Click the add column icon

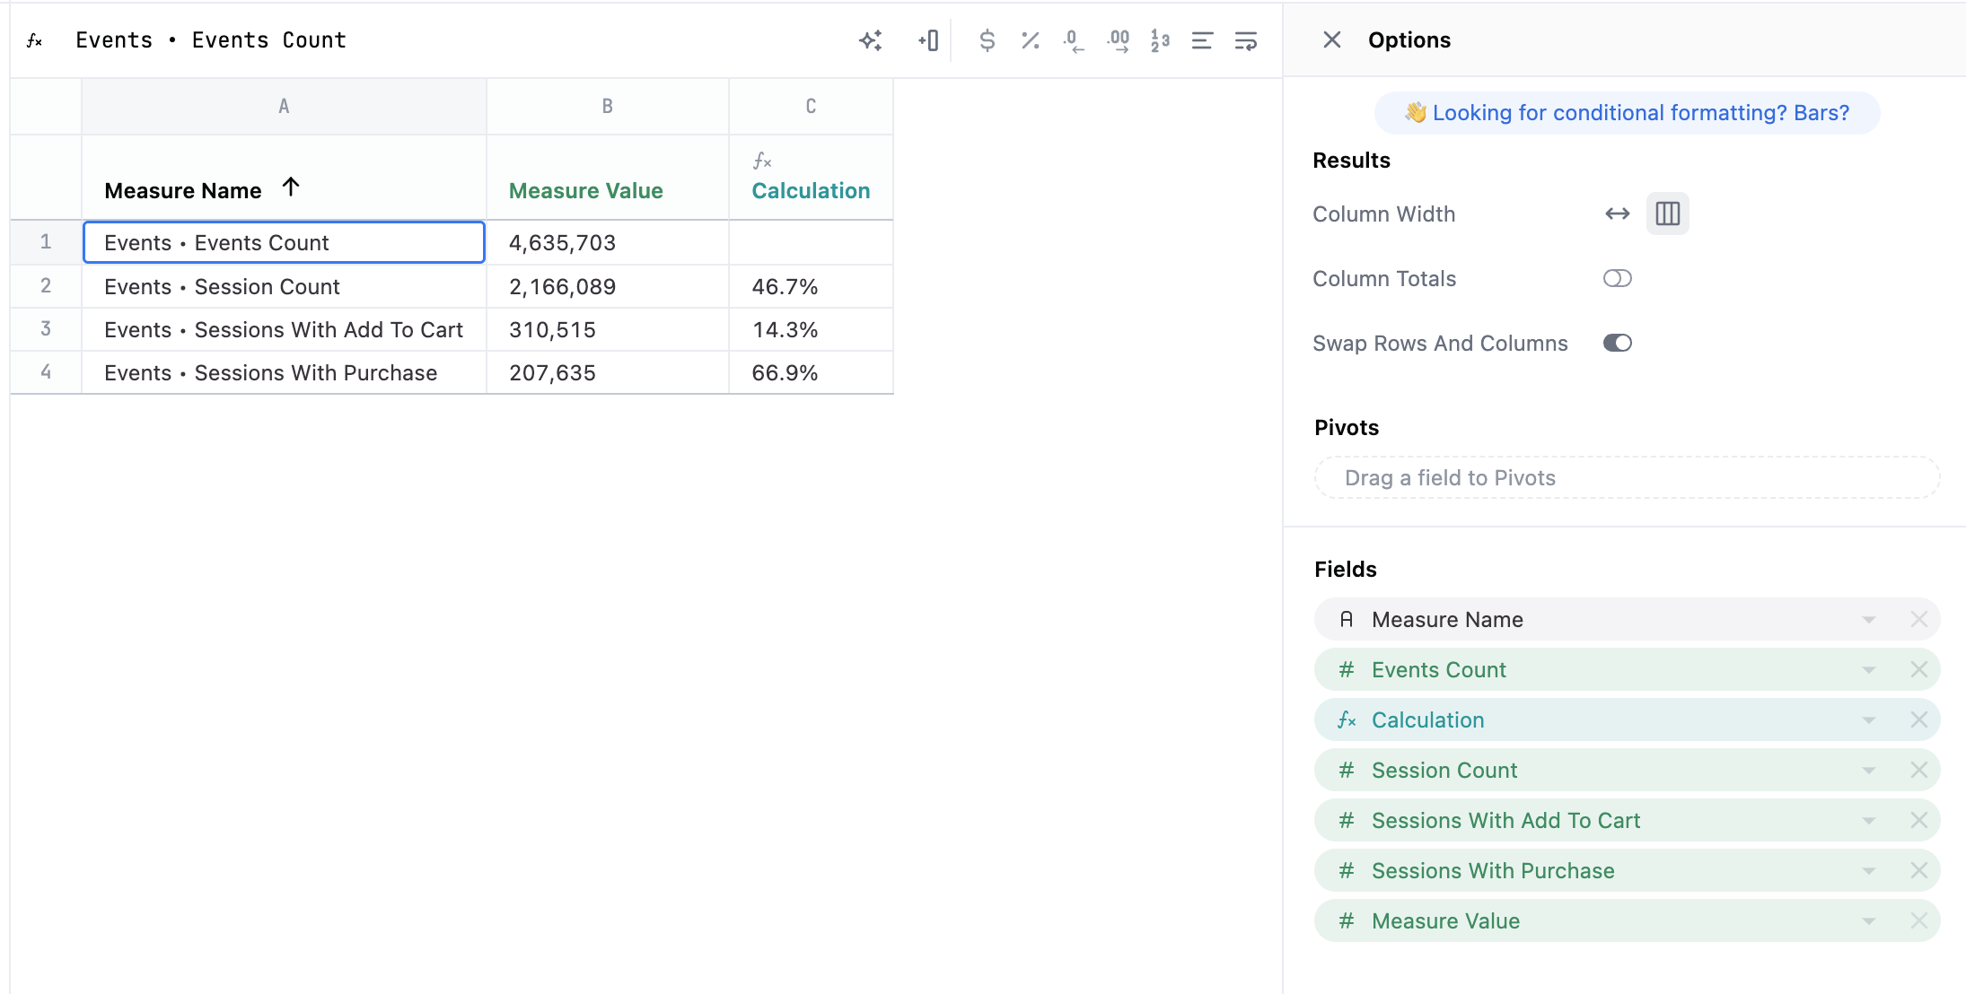(928, 40)
